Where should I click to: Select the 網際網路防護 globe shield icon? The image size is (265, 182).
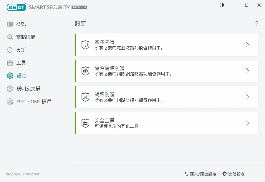coord(85,71)
